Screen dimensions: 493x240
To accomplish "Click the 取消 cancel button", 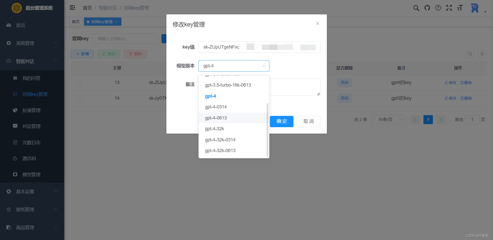I will tap(309, 121).
